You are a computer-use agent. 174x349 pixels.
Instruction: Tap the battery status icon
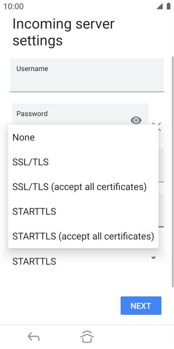(169, 6)
